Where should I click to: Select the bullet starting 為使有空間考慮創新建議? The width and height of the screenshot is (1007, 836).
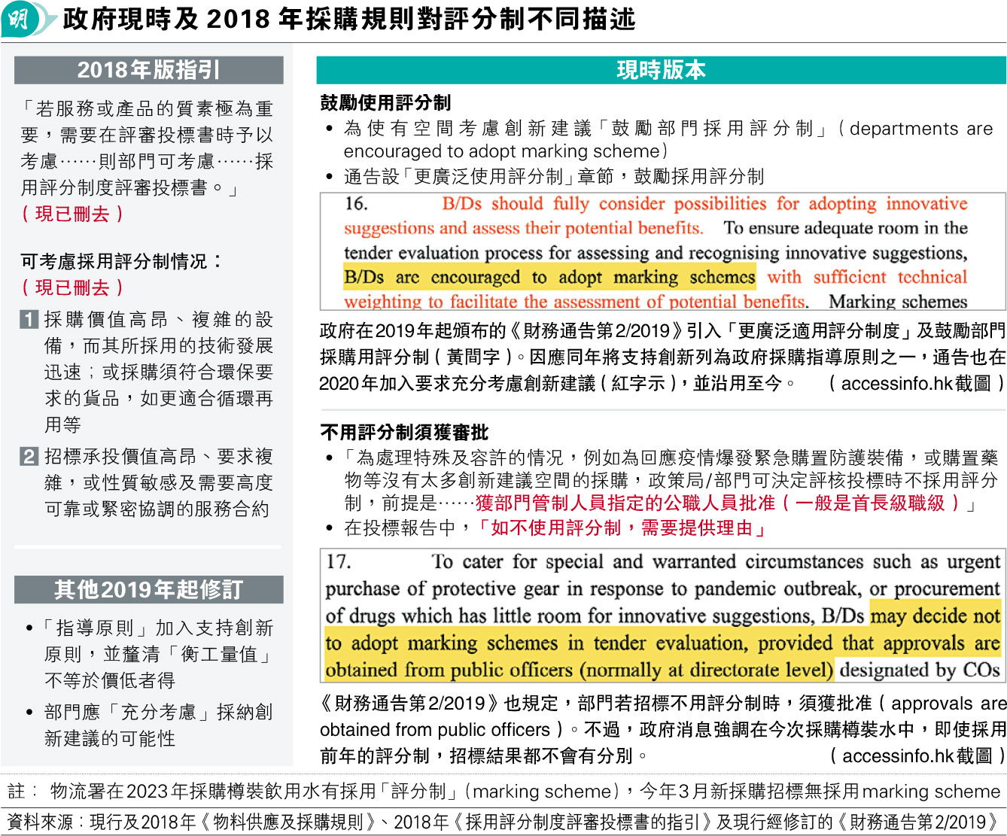[x=659, y=139]
